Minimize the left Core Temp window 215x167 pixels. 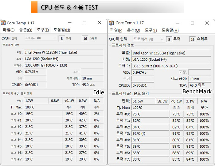[70, 23]
